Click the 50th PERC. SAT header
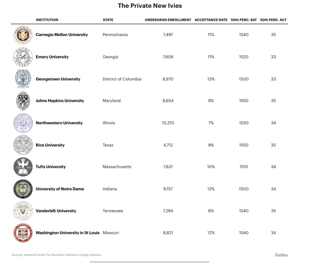317x263 pixels. 244,20
